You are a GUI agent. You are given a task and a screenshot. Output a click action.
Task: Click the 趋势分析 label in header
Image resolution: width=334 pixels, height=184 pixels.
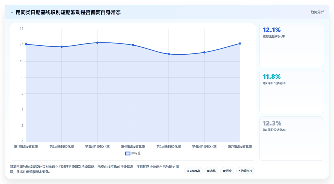coord(317,12)
